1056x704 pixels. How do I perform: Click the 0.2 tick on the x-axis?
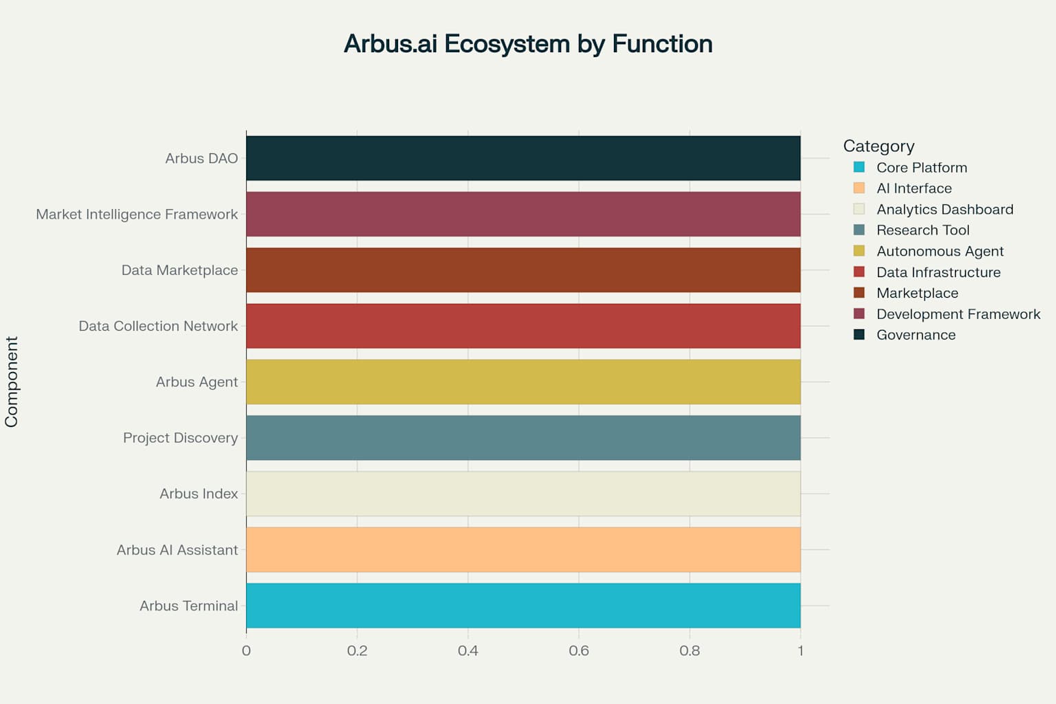tap(357, 650)
